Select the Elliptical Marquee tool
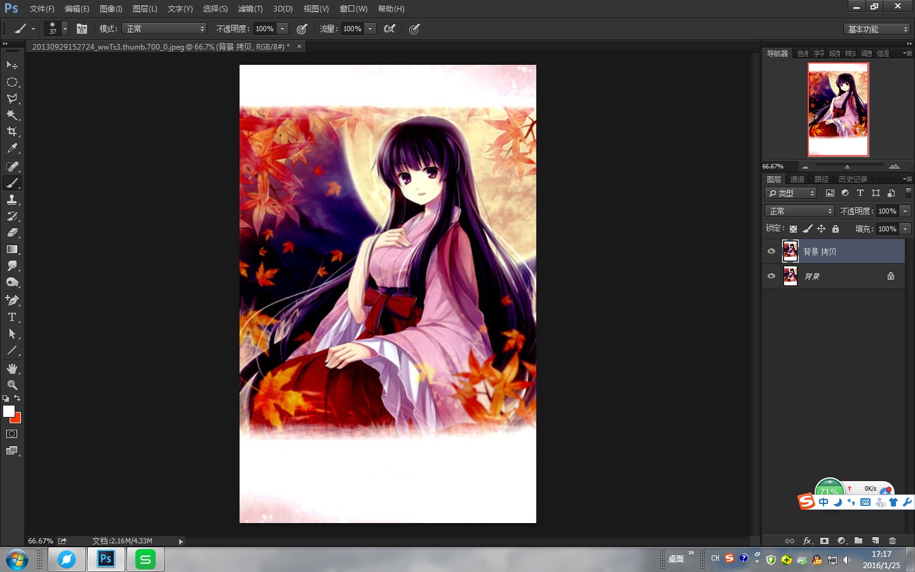 12,82
